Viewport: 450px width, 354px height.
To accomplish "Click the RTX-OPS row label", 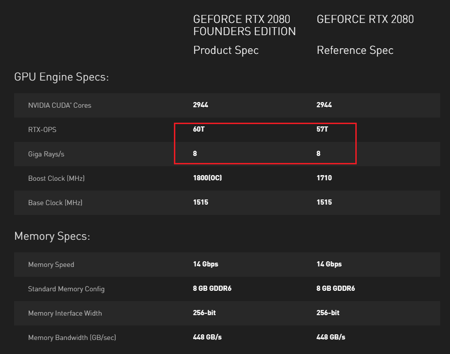I will 42,130.
